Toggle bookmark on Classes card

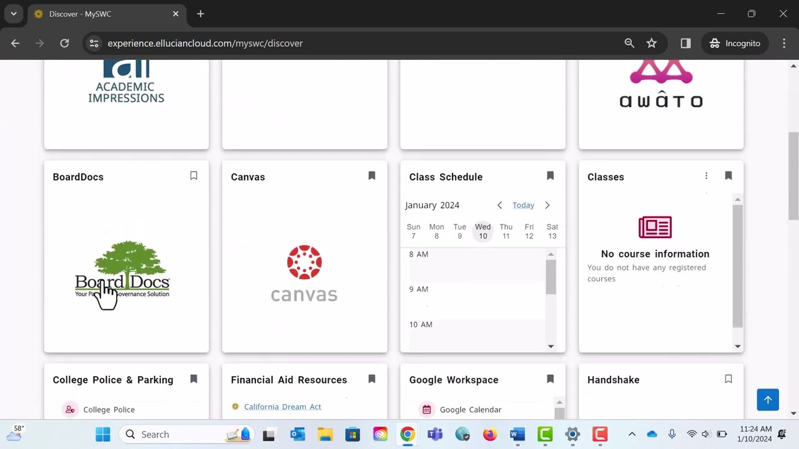tap(728, 176)
